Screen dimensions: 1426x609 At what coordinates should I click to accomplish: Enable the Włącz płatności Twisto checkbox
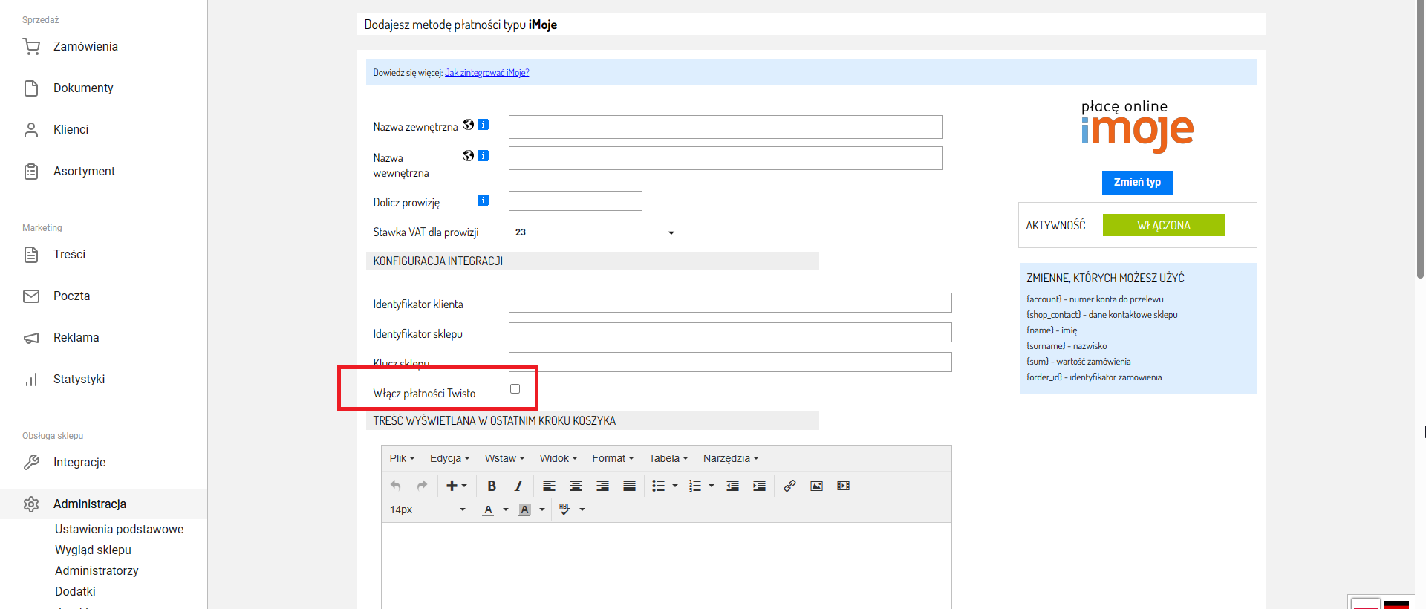515,389
